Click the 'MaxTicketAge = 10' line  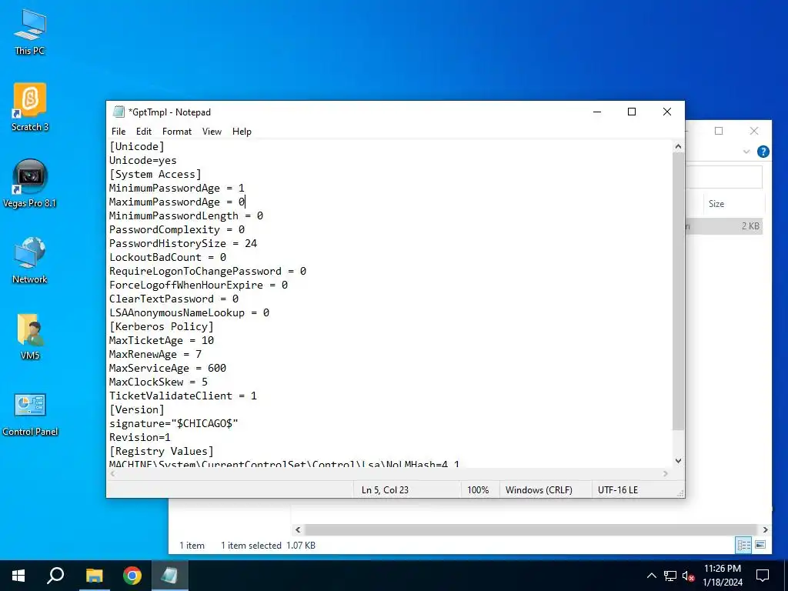click(162, 340)
